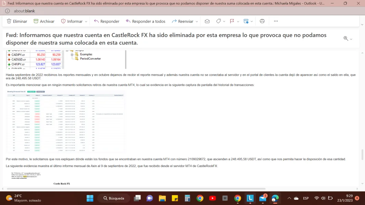365x205 pixels.
Task: Reply using the Responder button
Action: pyautogui.click(x=107, y=21)
